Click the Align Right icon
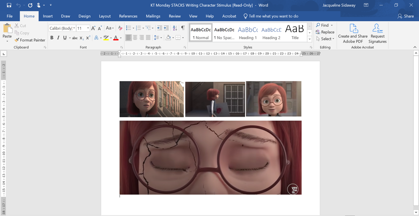This screenshot has width=419, height=216. [142, 38]
